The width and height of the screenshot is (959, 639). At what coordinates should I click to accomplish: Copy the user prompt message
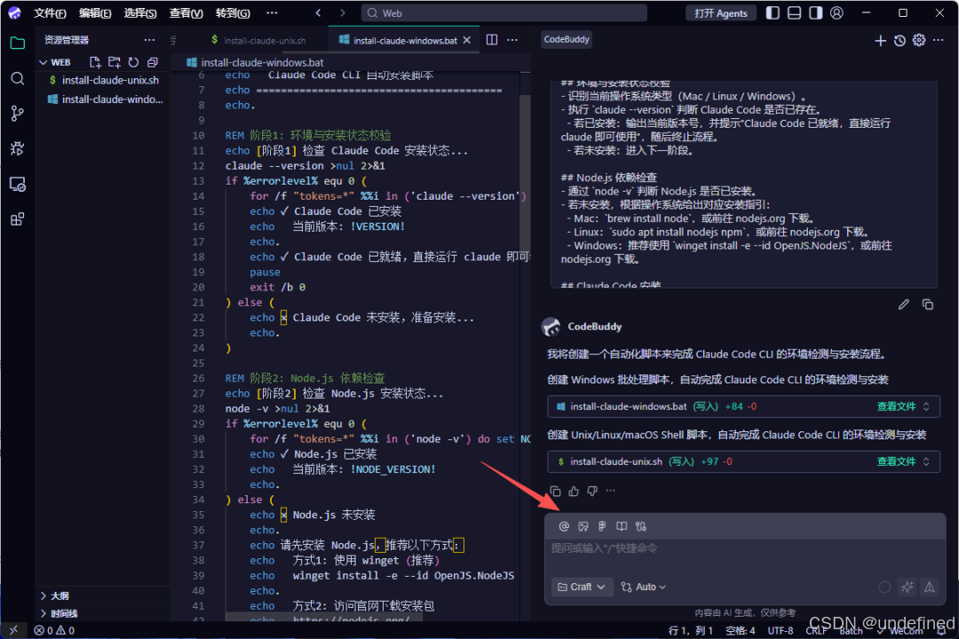(928, 304)
